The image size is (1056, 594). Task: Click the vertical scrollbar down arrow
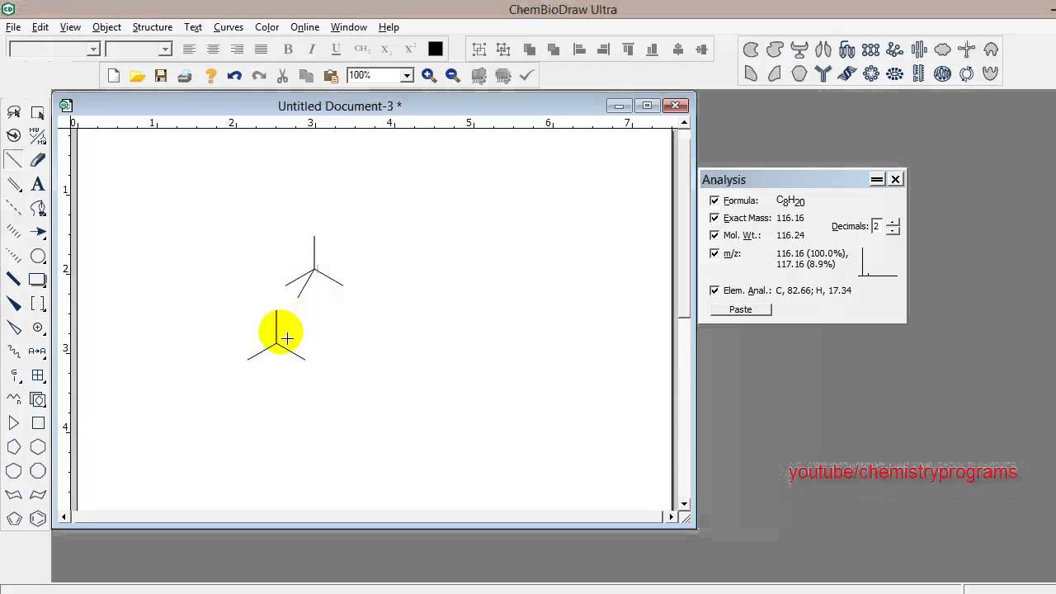pyautogui.click(x=684, y=503)
